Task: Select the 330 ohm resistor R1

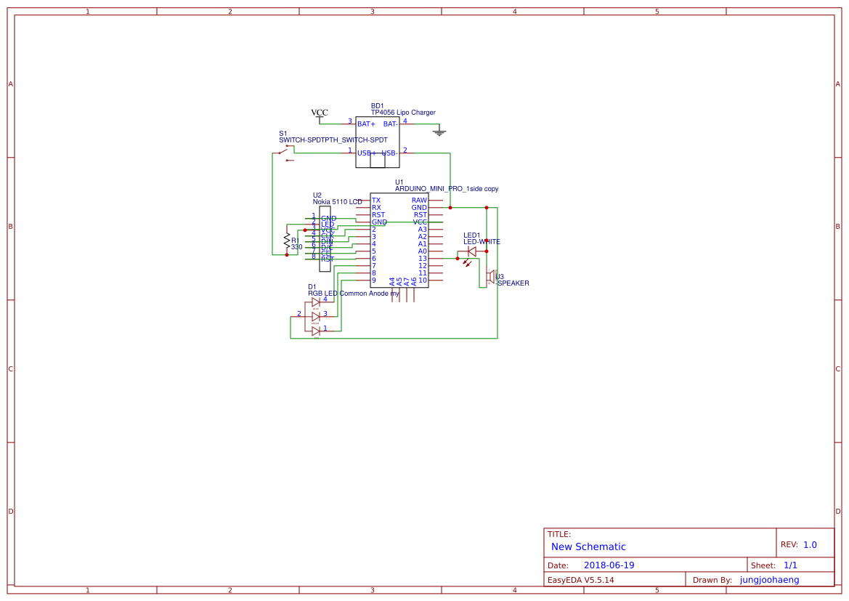Action: coord(287,240)
